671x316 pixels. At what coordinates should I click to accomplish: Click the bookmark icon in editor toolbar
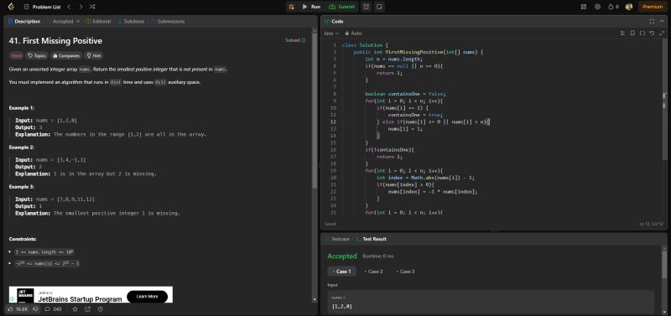[632, 33]
